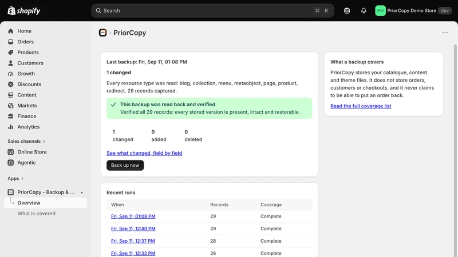Viewport: 458px width, 257px height.
Task: Click Complete coverage for 12:37 PM run
Action: (x=271, y=241)
